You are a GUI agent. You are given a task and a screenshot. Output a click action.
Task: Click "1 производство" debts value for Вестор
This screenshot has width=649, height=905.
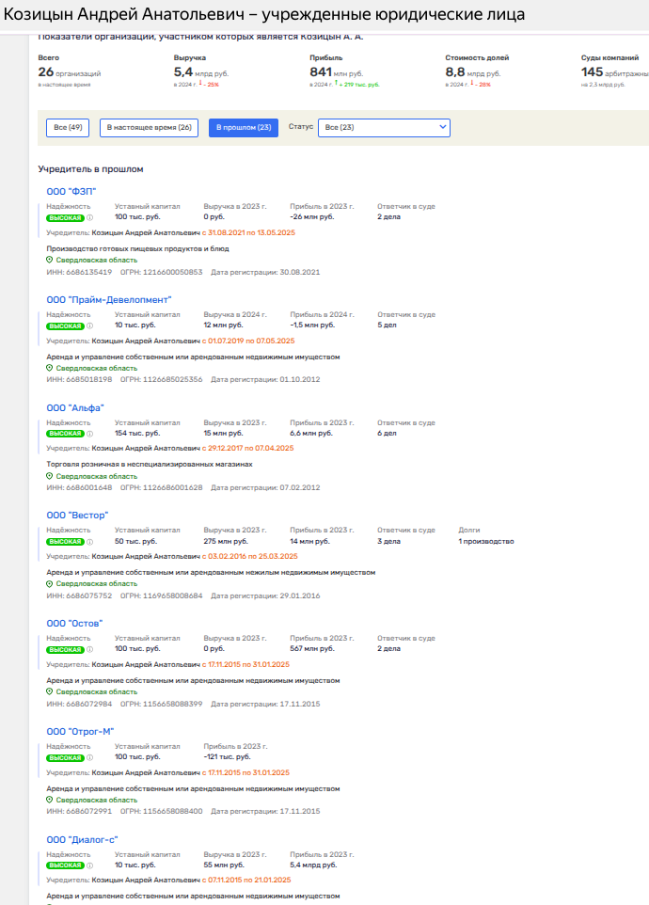(x=485, y=542)
